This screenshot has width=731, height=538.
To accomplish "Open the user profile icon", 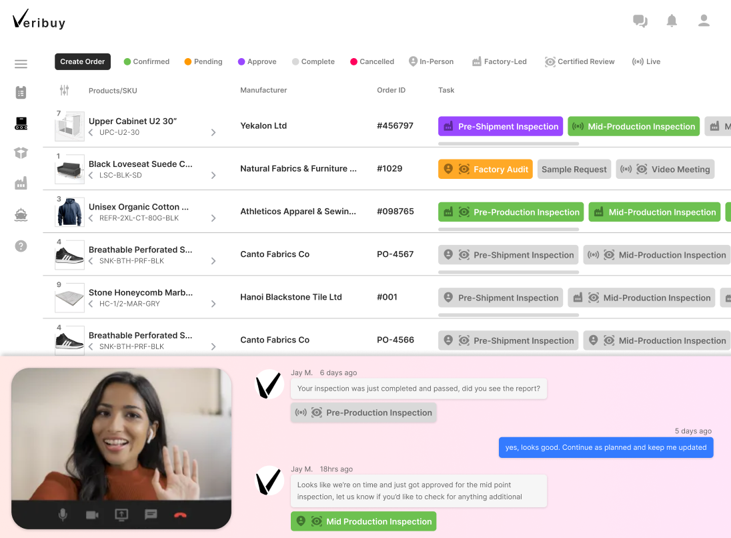I will coord(704,21).
